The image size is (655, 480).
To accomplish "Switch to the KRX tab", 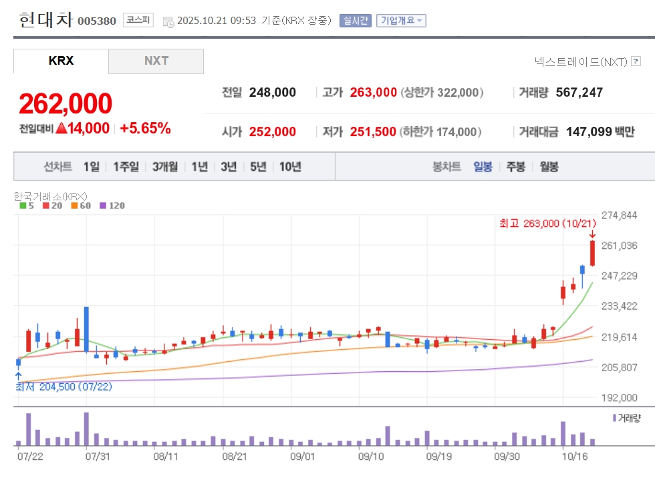I will tap(61, 61).
